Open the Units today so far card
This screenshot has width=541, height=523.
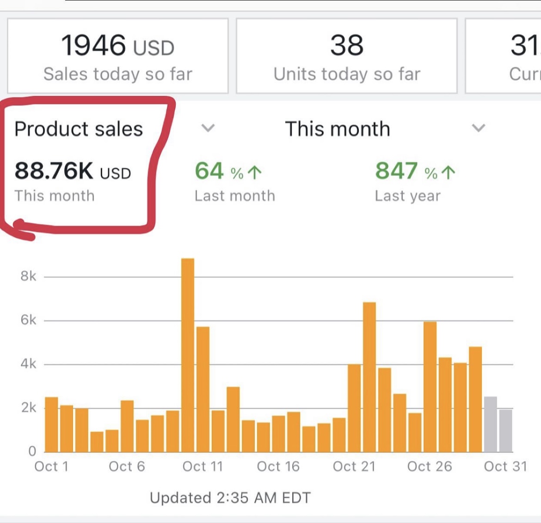pyautogui.click(x=347, y=56)
